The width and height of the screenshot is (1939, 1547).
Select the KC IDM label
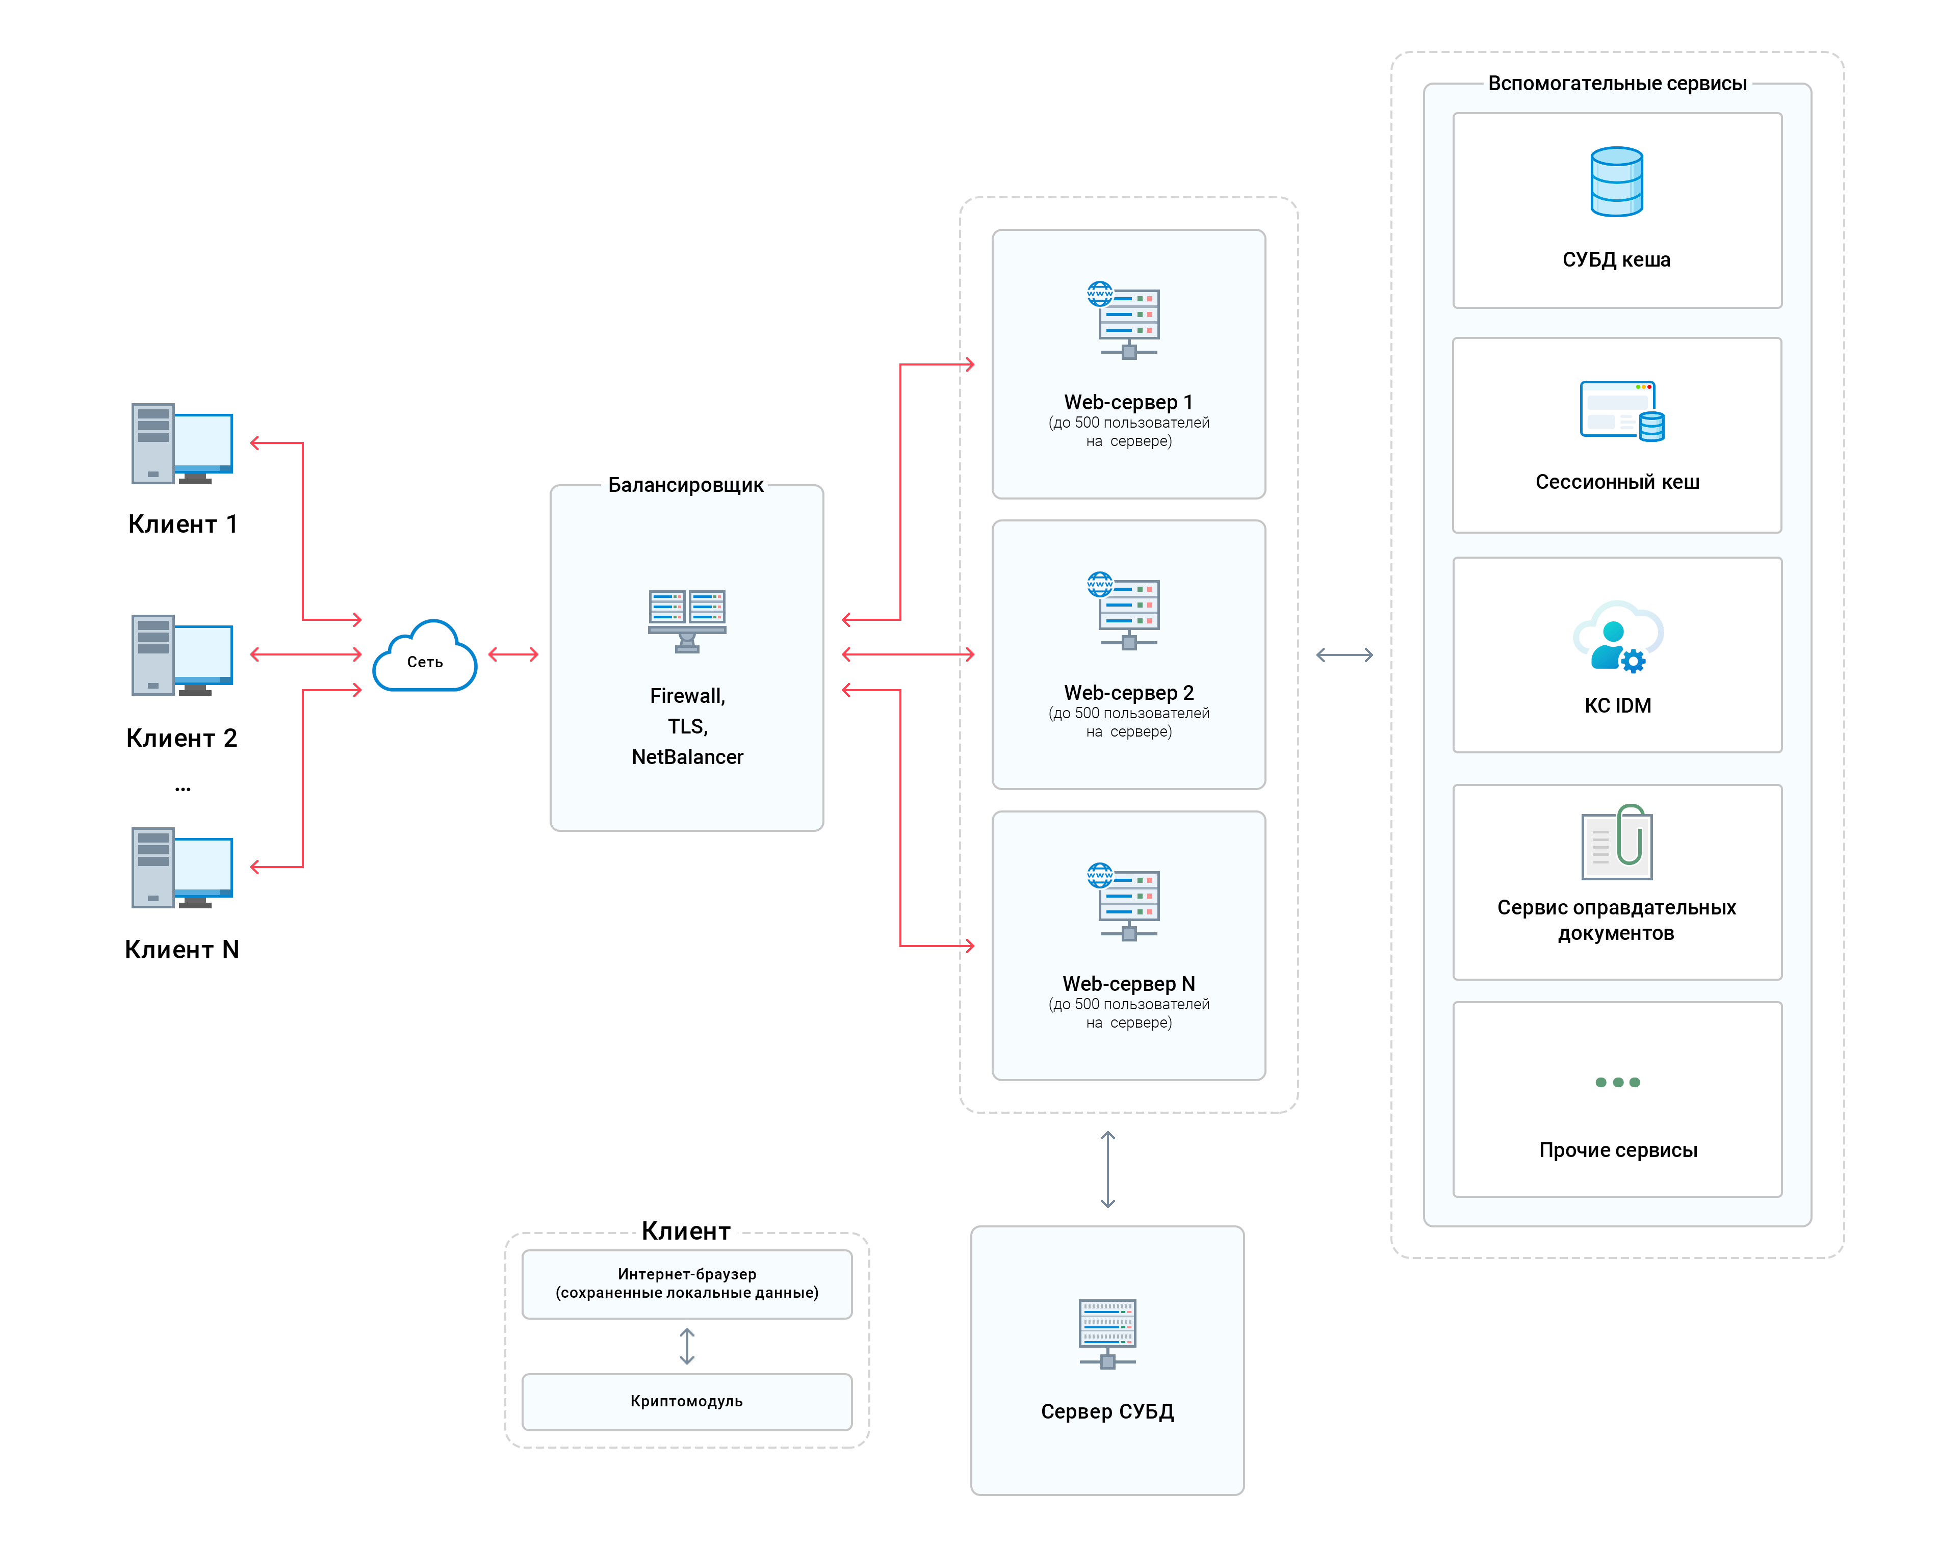(1618, 705)
